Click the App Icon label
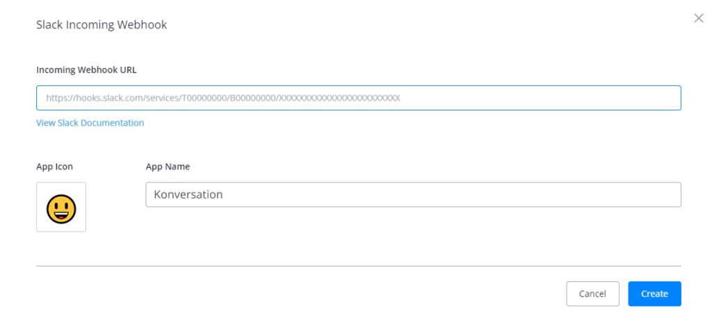 coord(54,167)
